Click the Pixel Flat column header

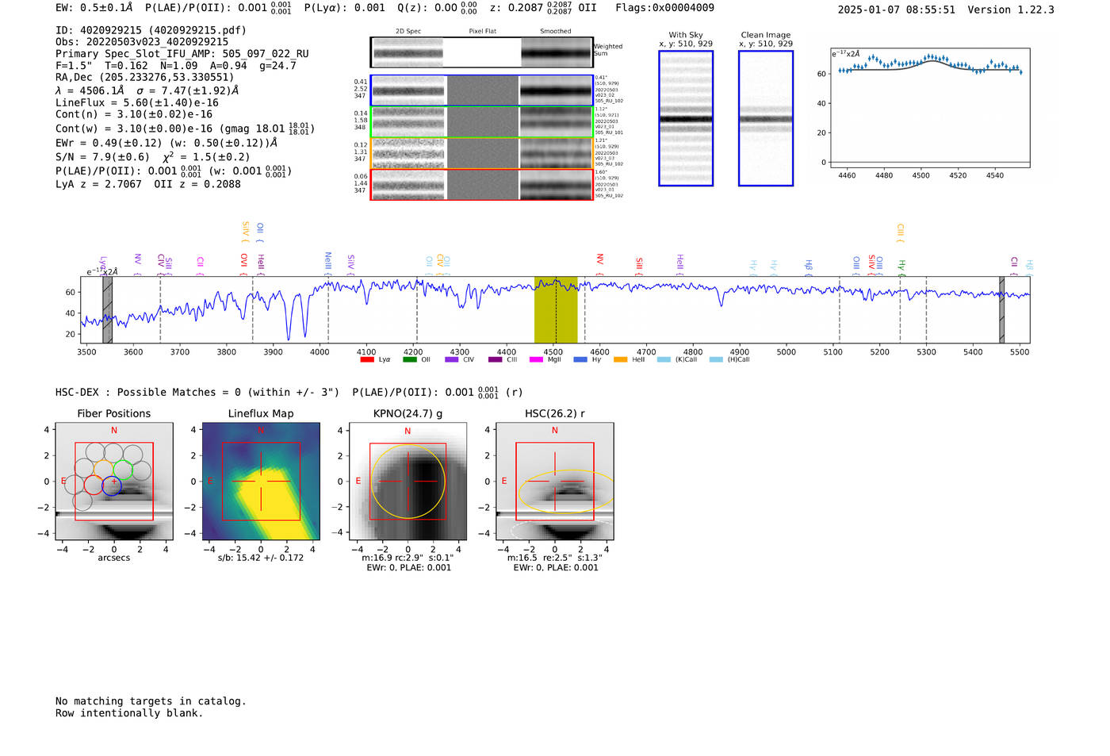point(482,32)
